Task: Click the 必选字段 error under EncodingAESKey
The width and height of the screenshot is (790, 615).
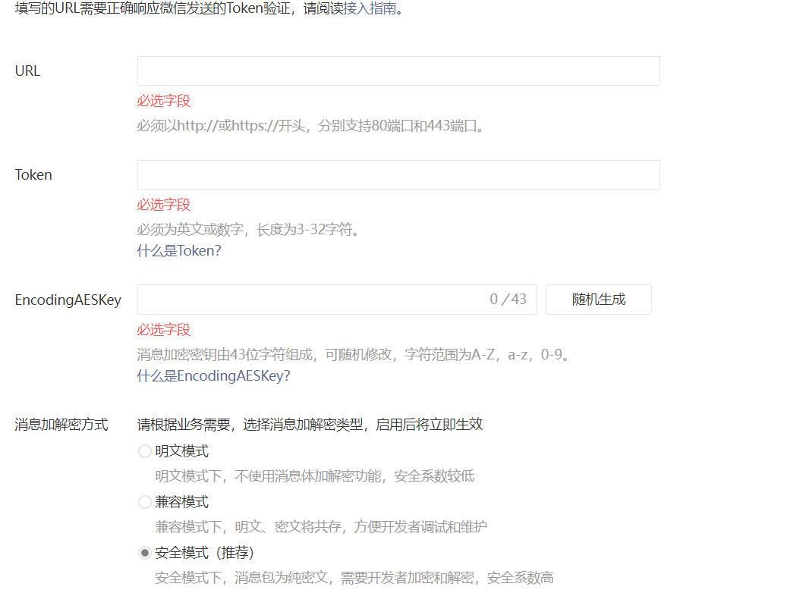Action: (x=164, y=330)
